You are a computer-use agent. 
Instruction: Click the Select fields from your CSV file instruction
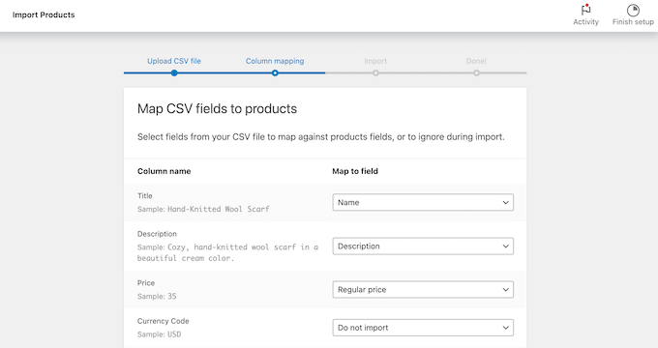coord(321,137)
